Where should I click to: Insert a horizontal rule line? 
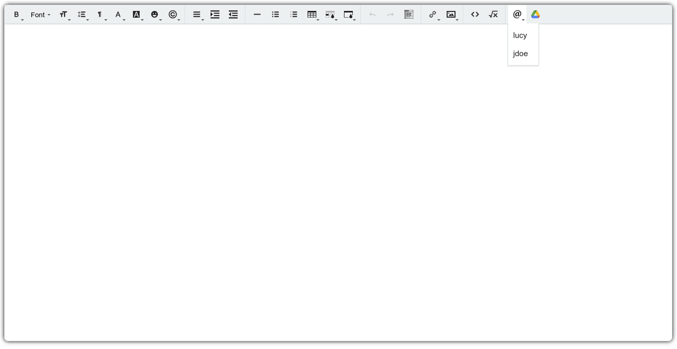pyautogui.click(x=257, y=15)
